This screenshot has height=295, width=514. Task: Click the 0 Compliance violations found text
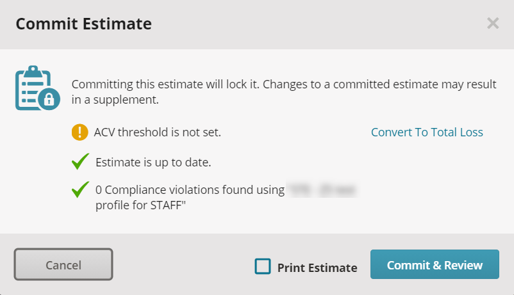coord(190,190)
